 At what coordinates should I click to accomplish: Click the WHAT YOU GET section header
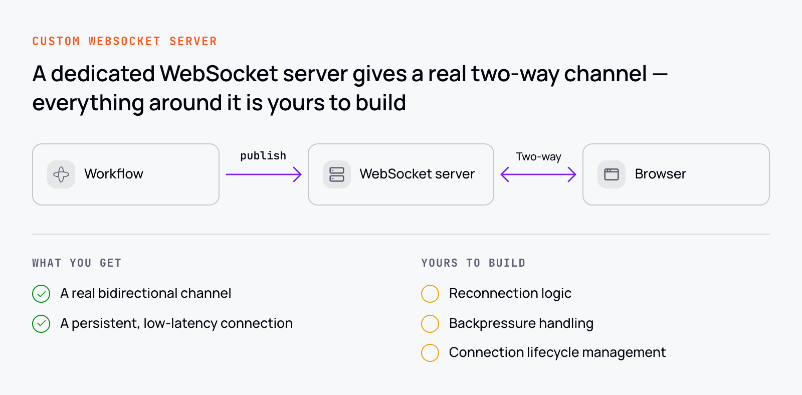(x=77, y=263)
